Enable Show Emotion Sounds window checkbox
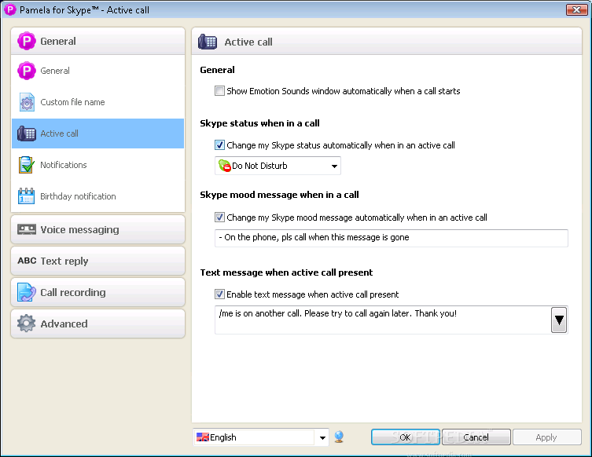 pos(219,91)
